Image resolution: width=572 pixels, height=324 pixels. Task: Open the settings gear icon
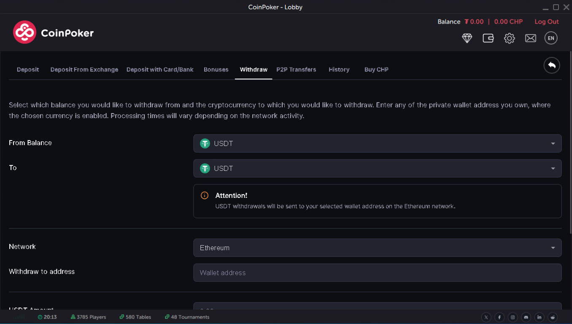509,38
